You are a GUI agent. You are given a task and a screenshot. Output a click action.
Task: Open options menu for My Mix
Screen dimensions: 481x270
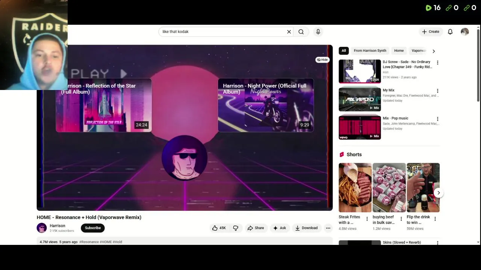click(437, 91)
